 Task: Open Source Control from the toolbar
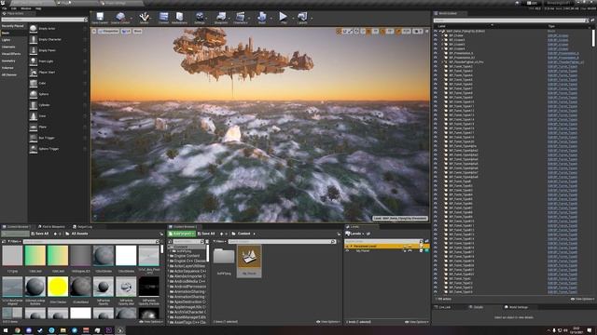point(120,17)
